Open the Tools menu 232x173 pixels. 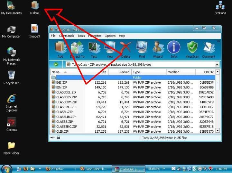coord(81,36)
